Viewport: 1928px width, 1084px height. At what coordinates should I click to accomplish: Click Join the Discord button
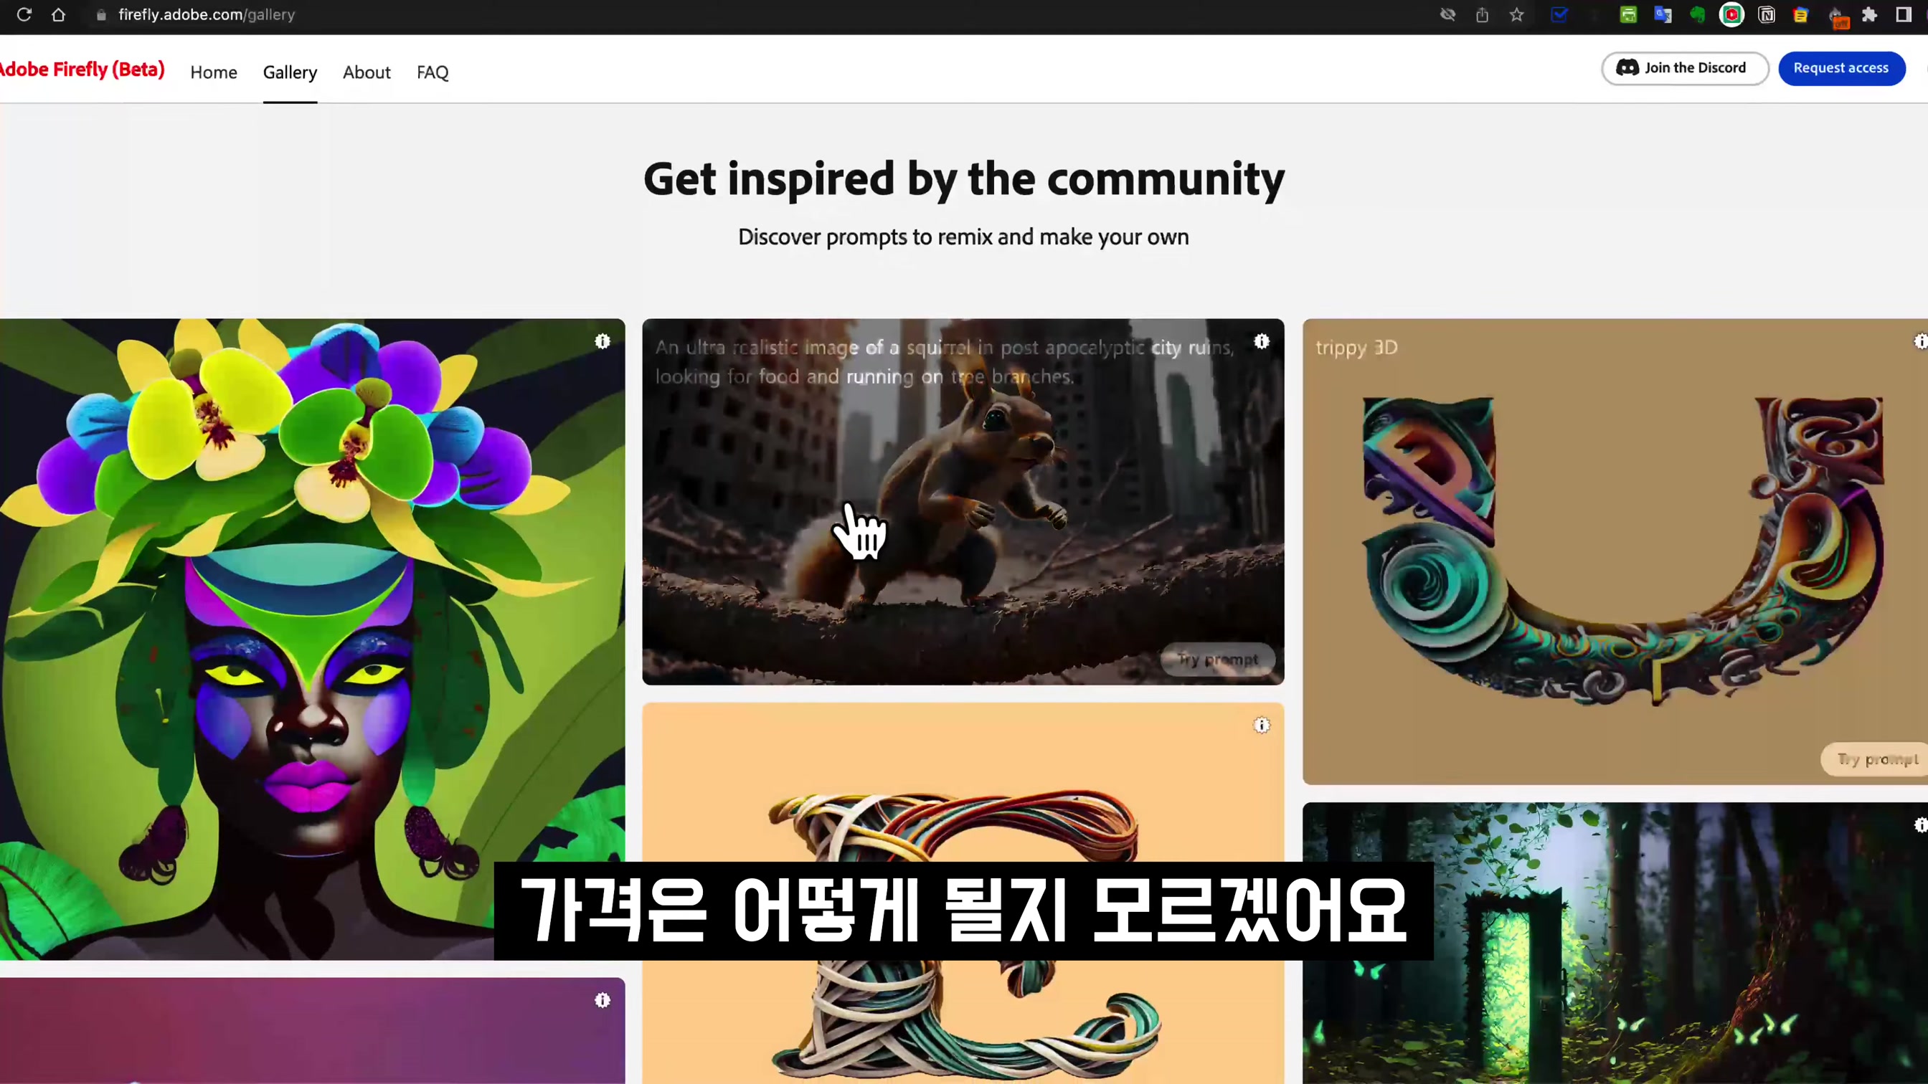[x=1685, y=68]
